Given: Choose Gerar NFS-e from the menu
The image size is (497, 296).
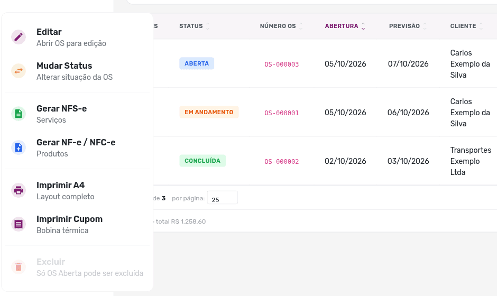Looking at the screenshot, I should (77, 114).
